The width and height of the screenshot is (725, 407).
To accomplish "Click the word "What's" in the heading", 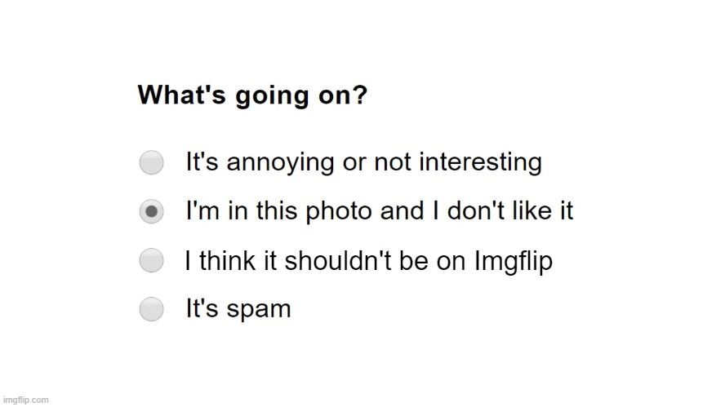I will (177, 95).
